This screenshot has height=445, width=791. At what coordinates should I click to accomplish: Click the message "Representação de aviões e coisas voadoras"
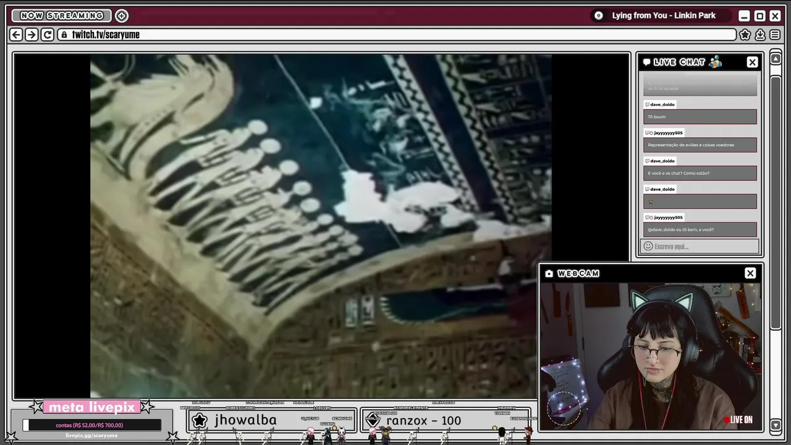[700, 145]
